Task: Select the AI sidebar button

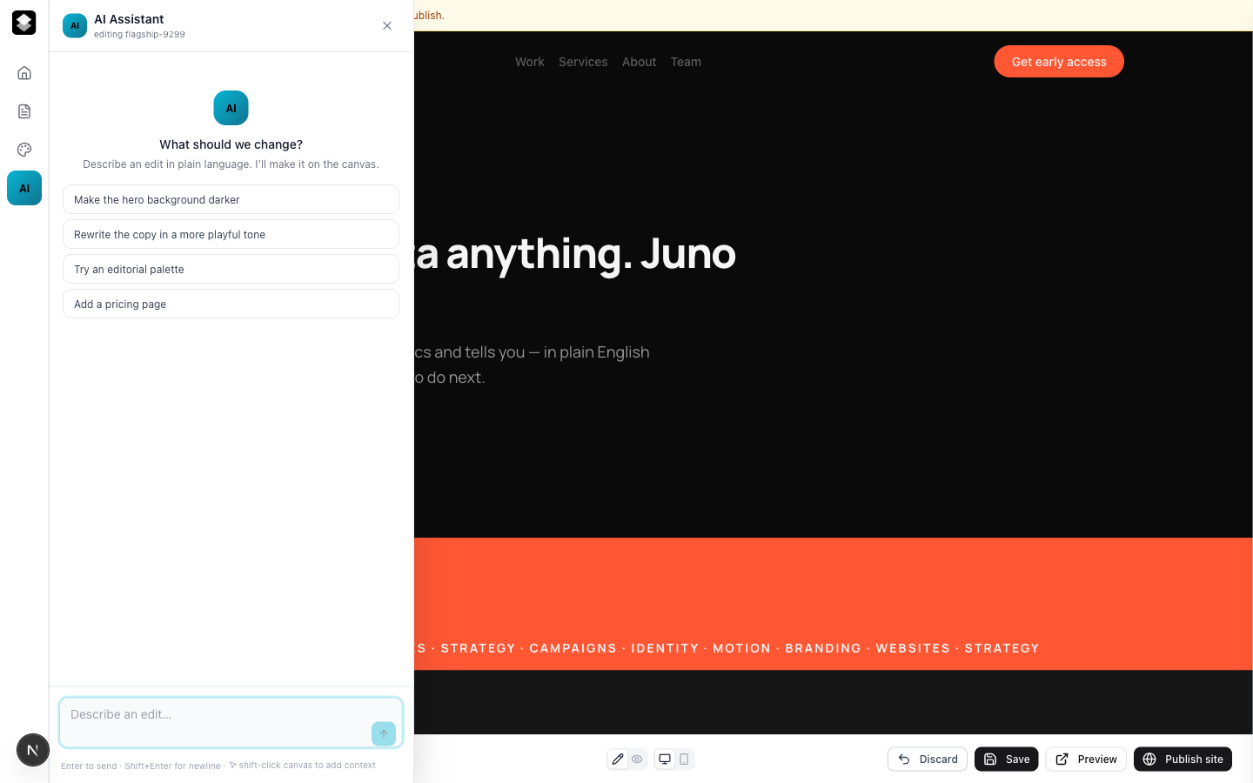Action: point(24,188)
